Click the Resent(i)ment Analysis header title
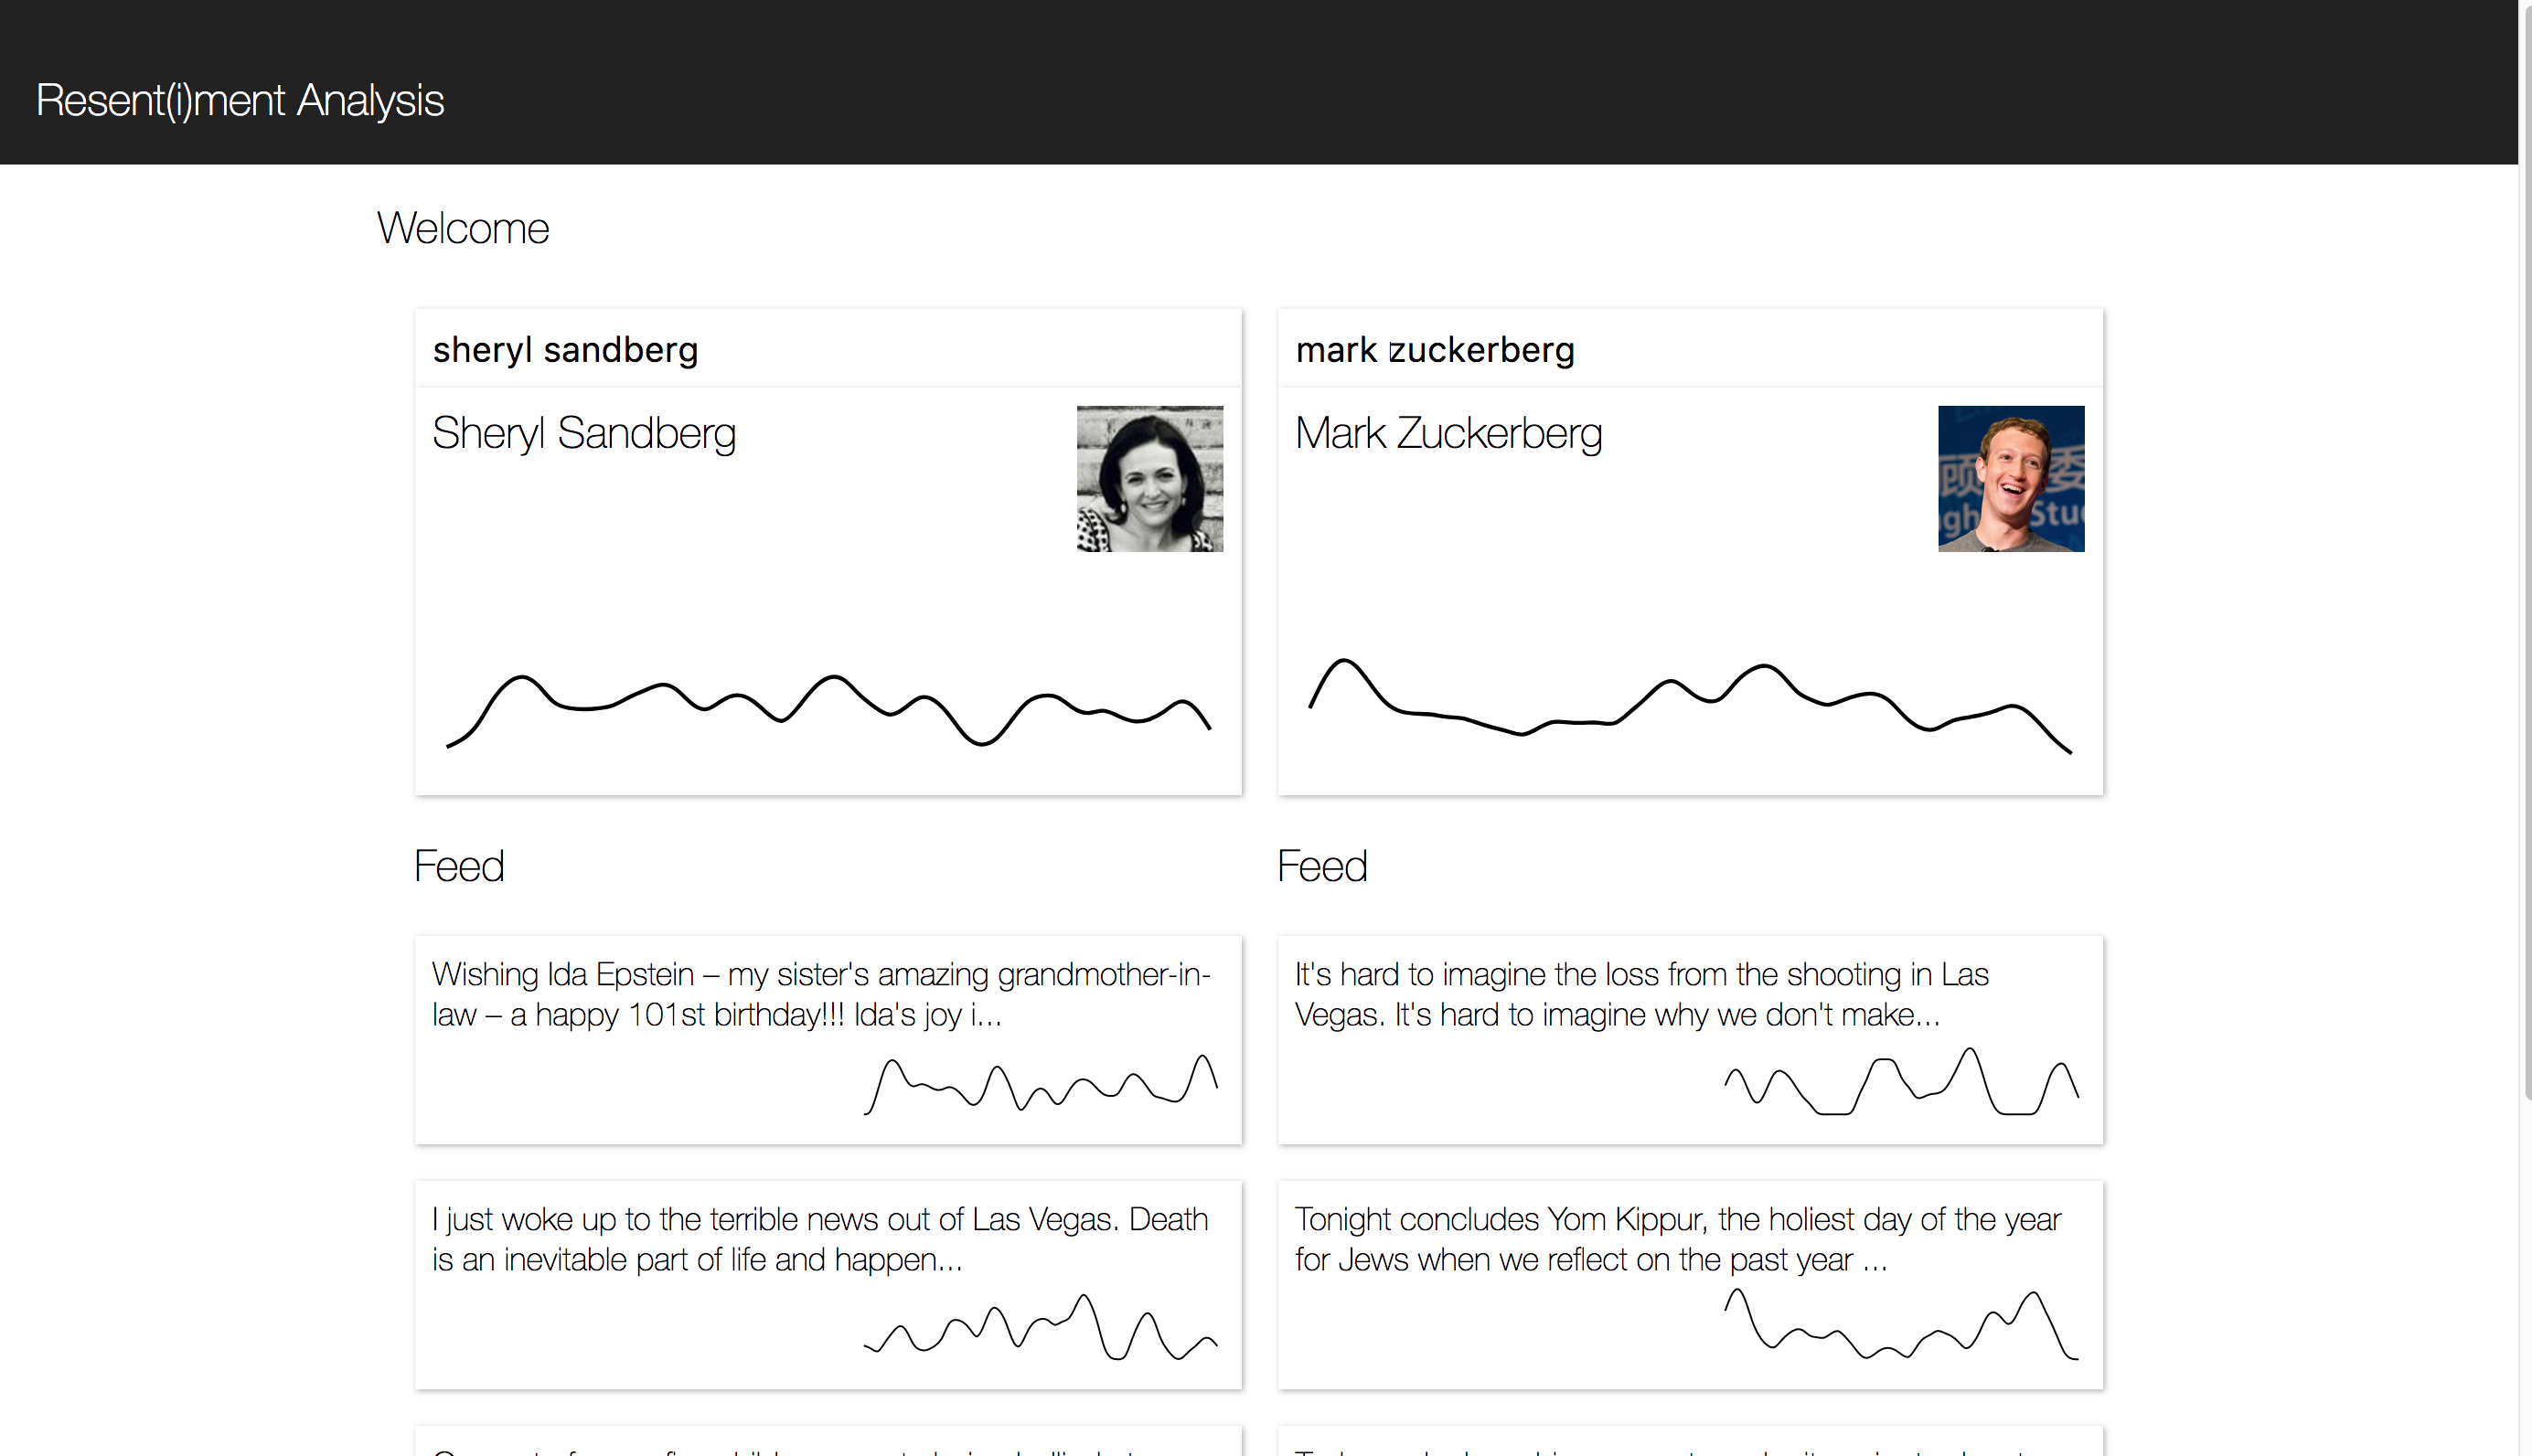Viewport: 2532px width, 1456px height. click(239, 100)
